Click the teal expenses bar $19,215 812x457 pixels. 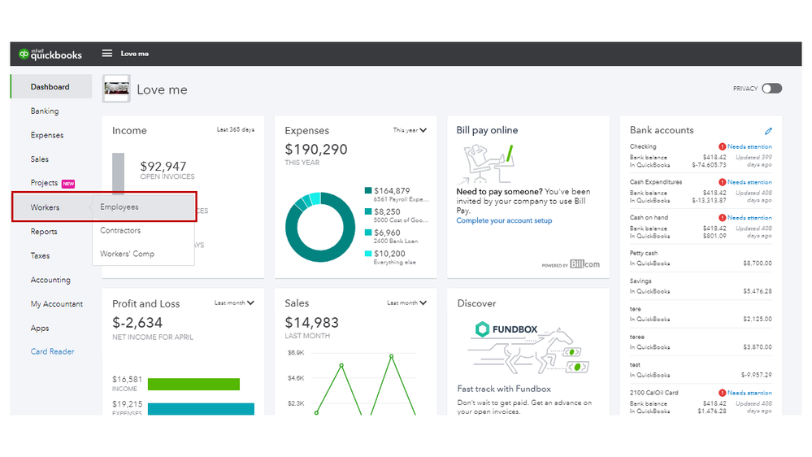[x=201, y=409]
